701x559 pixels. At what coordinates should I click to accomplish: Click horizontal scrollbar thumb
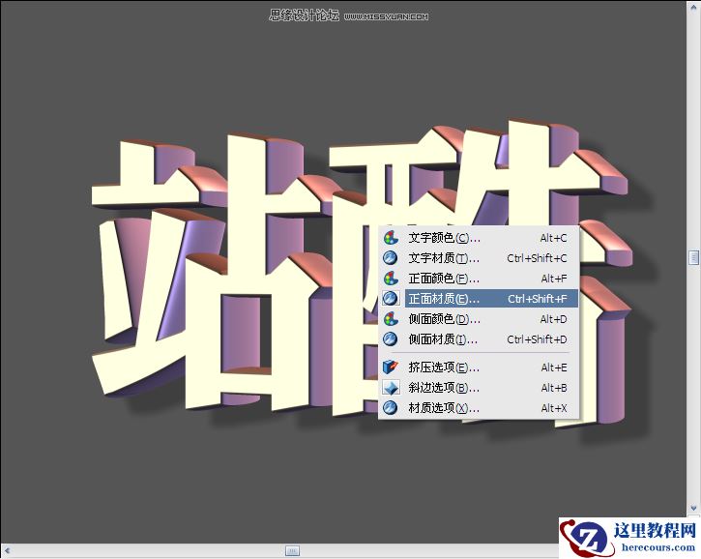point(292,550)
